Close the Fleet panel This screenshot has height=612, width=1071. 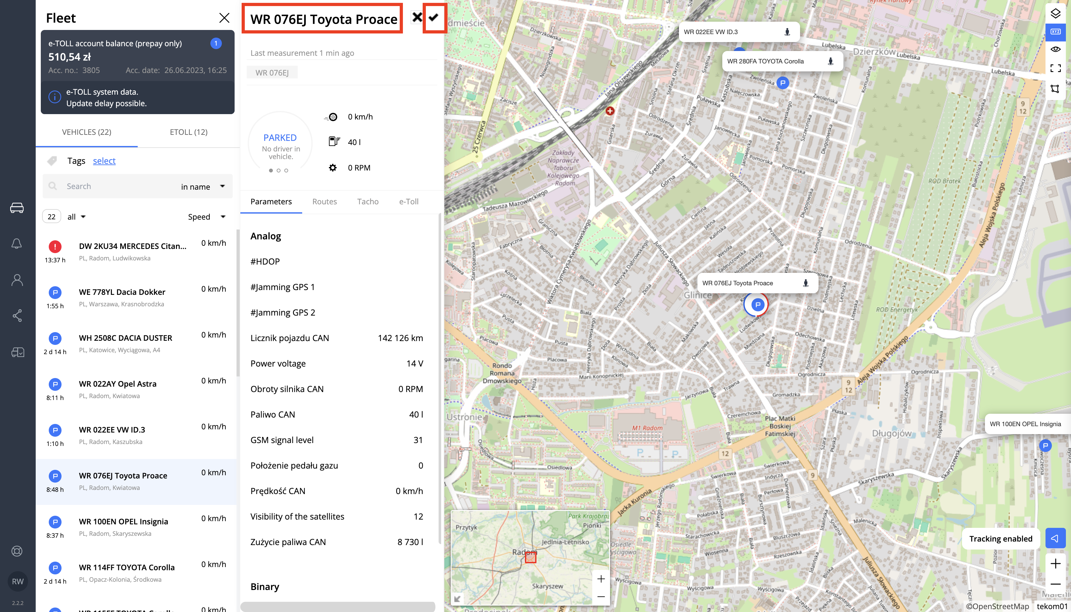click(x=224, y=18)
